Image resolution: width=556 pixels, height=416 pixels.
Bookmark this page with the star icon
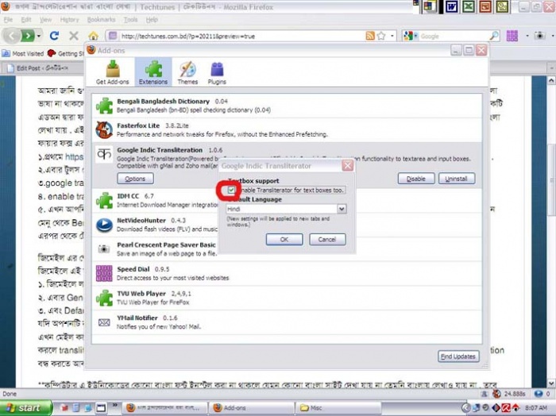pyautogui.click(x=381, y=36)
